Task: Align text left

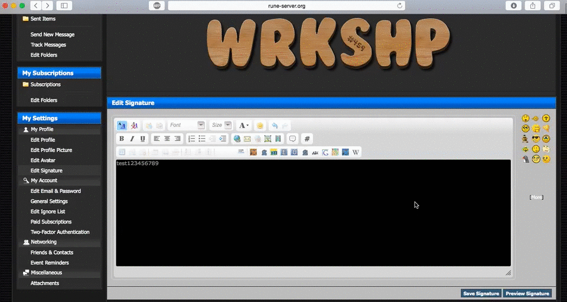Action: point(157,139)
